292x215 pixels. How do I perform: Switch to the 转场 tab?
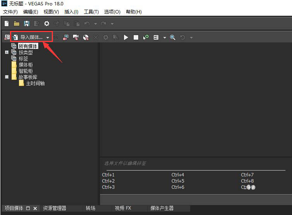[90, 208]
